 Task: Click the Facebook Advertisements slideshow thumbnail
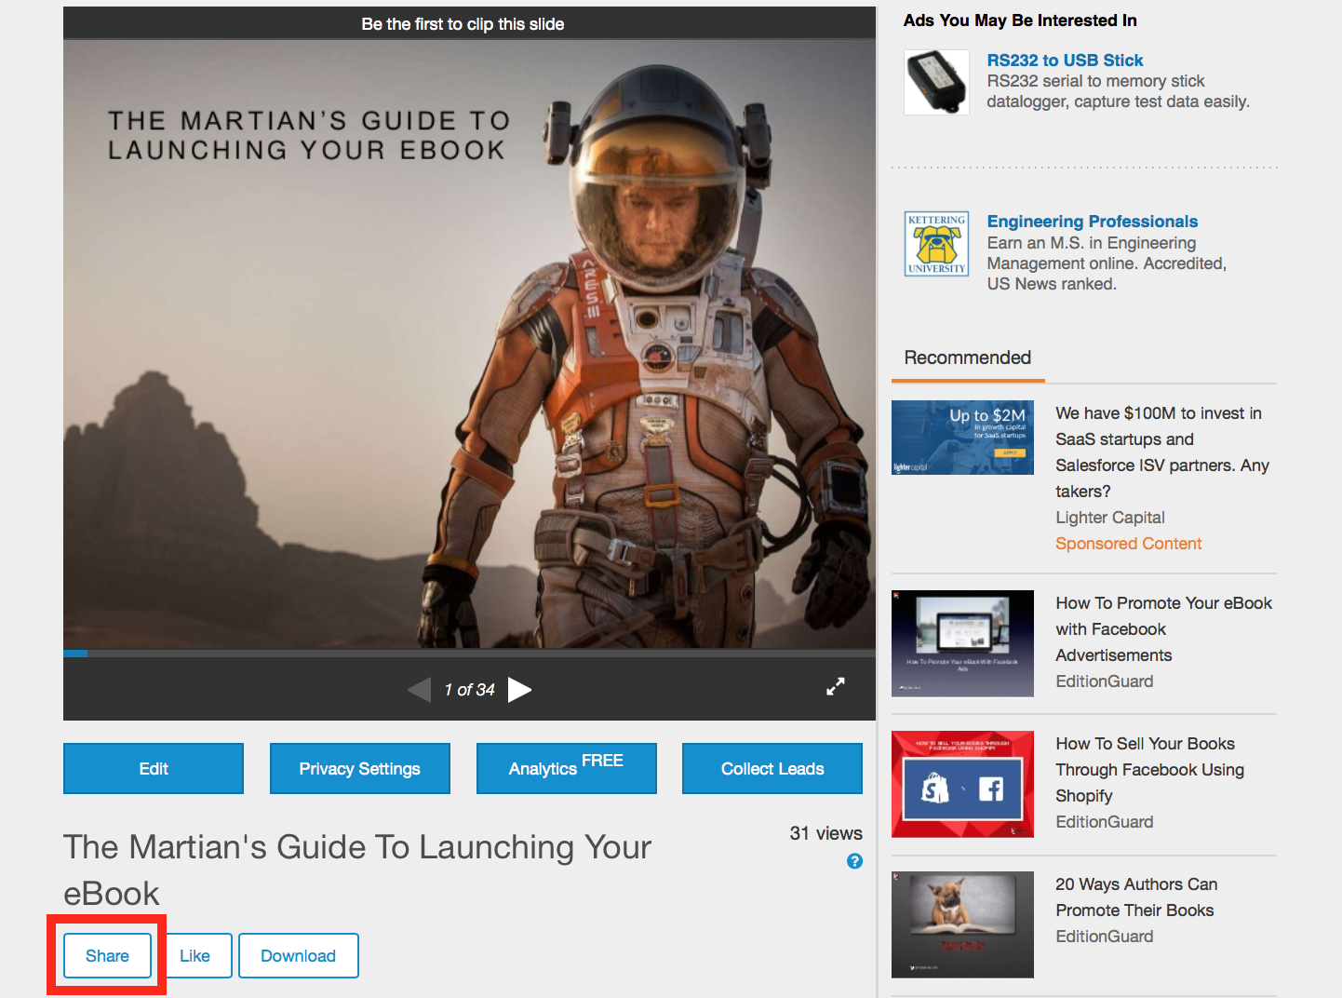tap(962, 643)
